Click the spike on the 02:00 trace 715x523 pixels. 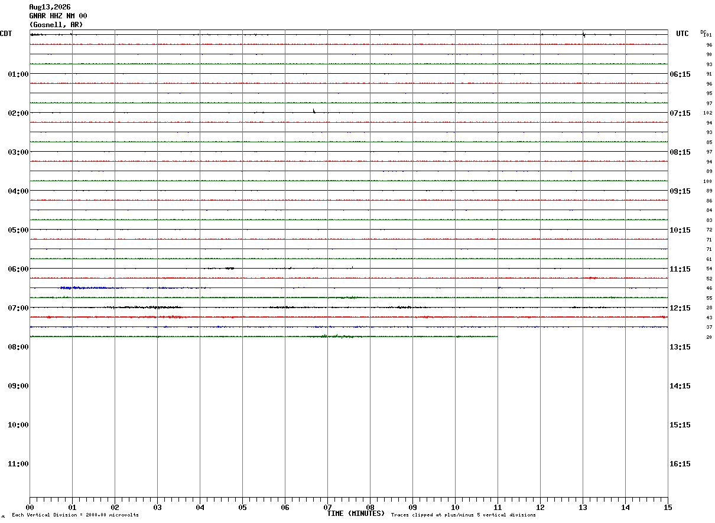(x=314, y=110)
